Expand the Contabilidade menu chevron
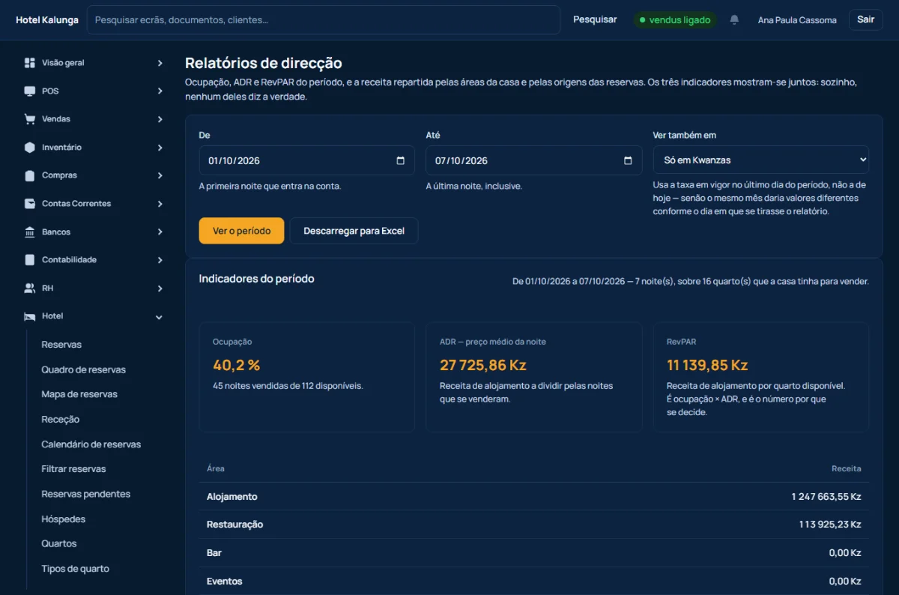Screen dimensions: 899x595 [x=160, y=260]
